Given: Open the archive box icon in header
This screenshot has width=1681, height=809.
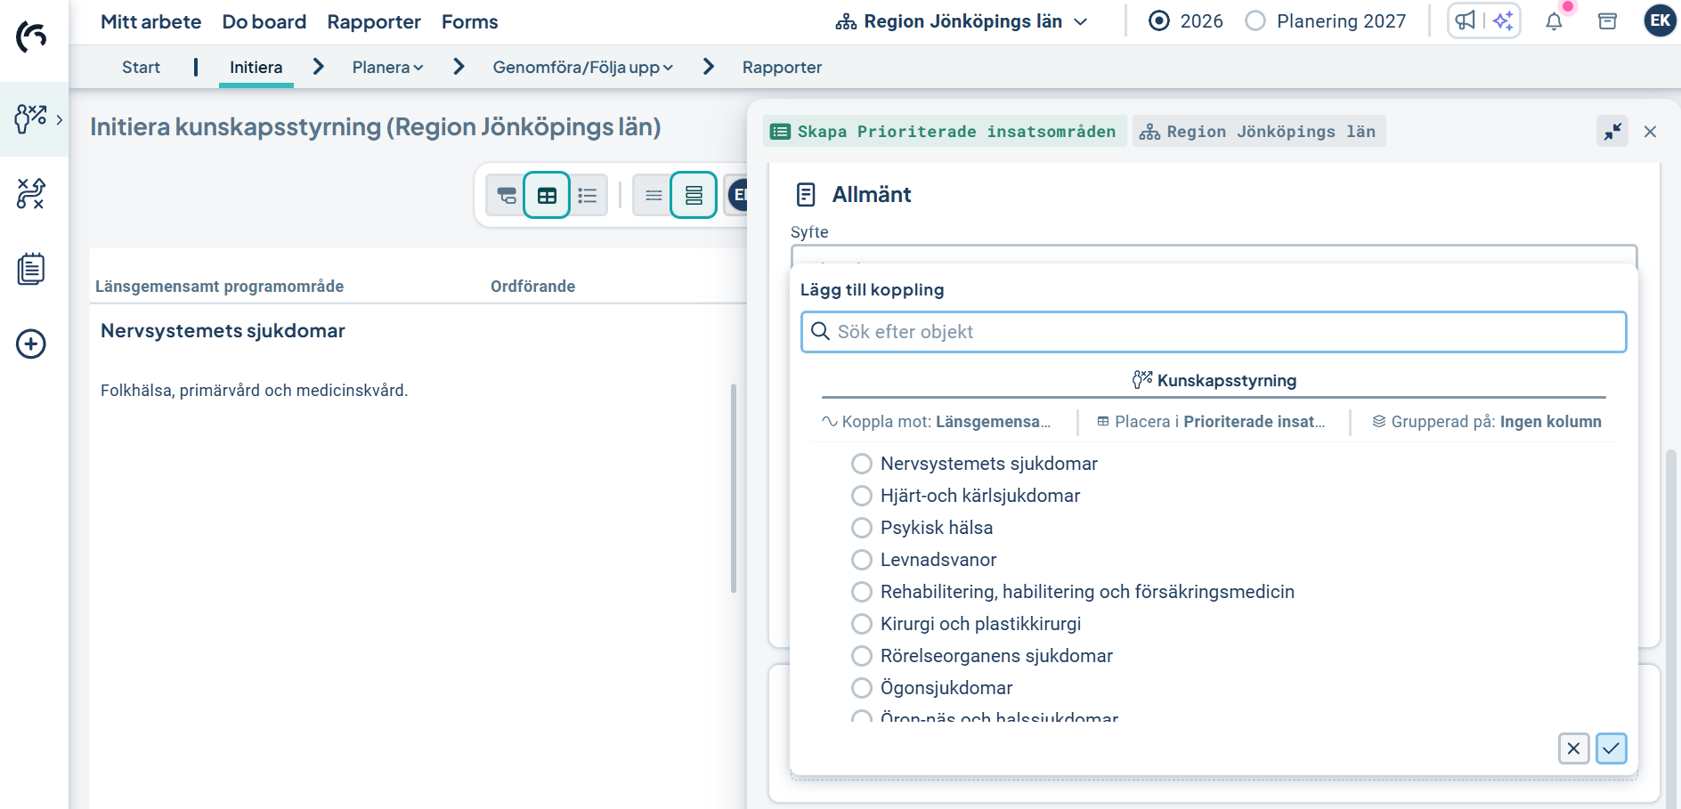Looking at the screenshot, I should (x=1607, y=21).
